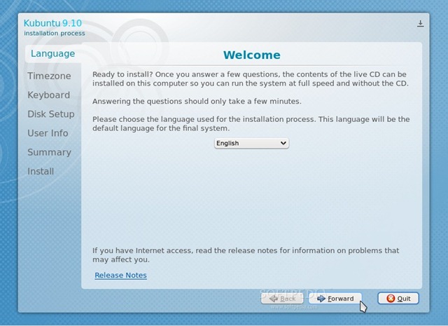Click the 'Answering the questions should only take' sentence
The image size is (448, 326).
(197, 102)
